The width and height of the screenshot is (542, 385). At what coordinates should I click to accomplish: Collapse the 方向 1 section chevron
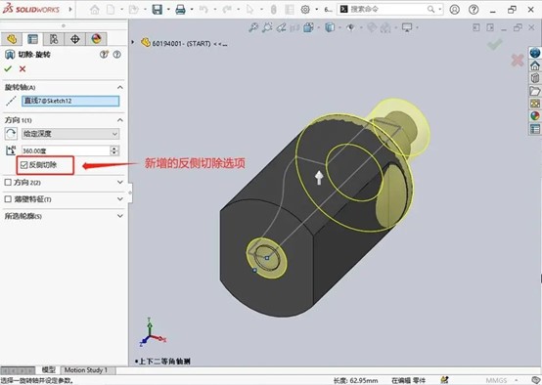pyautogui.click(x=120, y=120)
